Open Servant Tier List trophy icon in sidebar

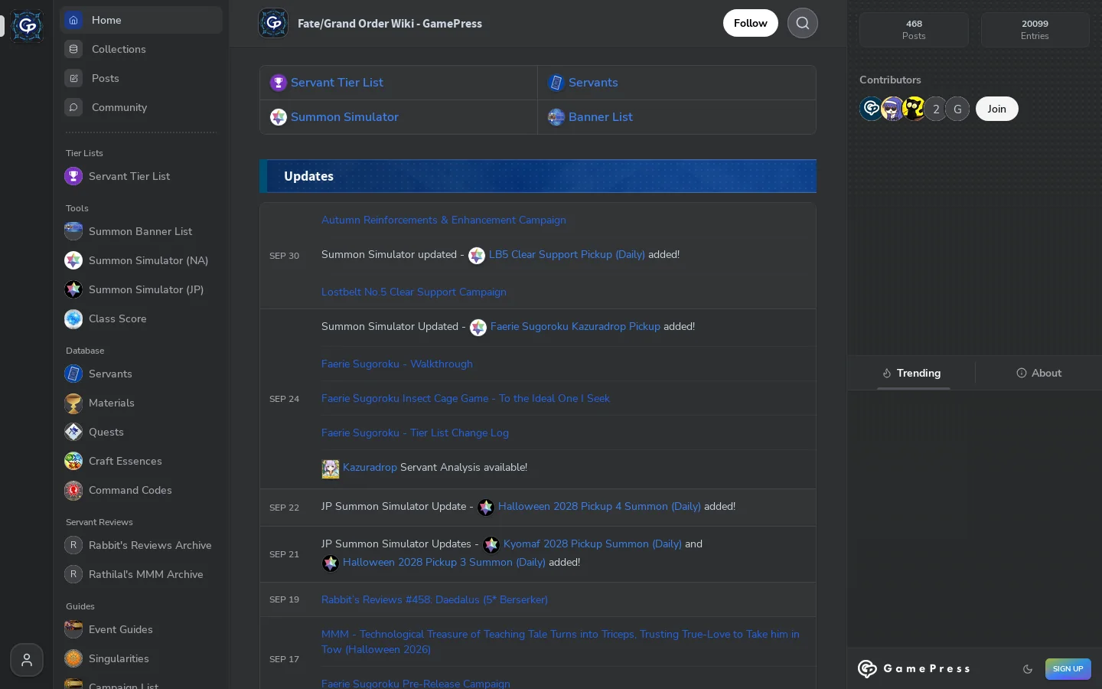[x=73, y=176]
